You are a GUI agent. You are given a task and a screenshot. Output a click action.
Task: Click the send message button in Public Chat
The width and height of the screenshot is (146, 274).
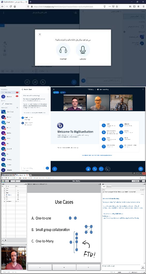tap(47, 168)
